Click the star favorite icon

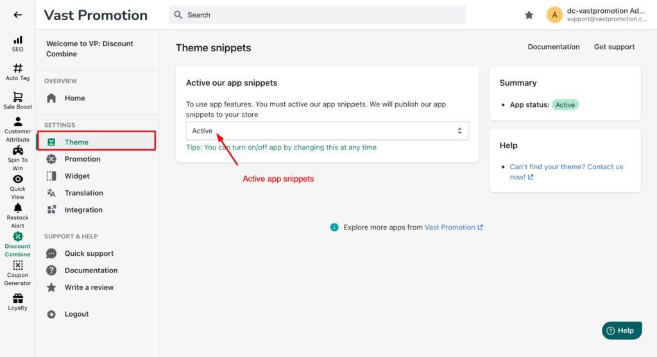click(x=529, y=15)
